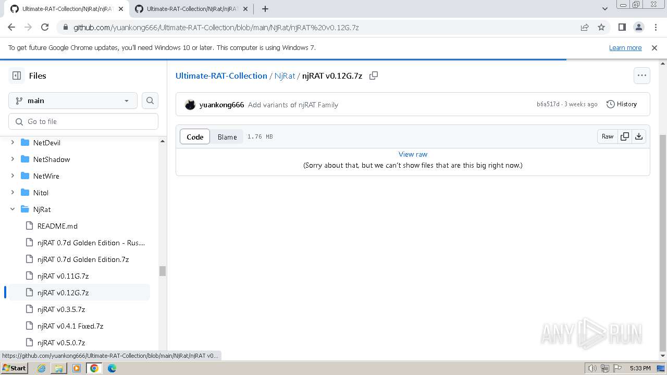Select njRAT v0.4.1 Fixed.7z file
667x375 pixels.
tap(70, 326)
